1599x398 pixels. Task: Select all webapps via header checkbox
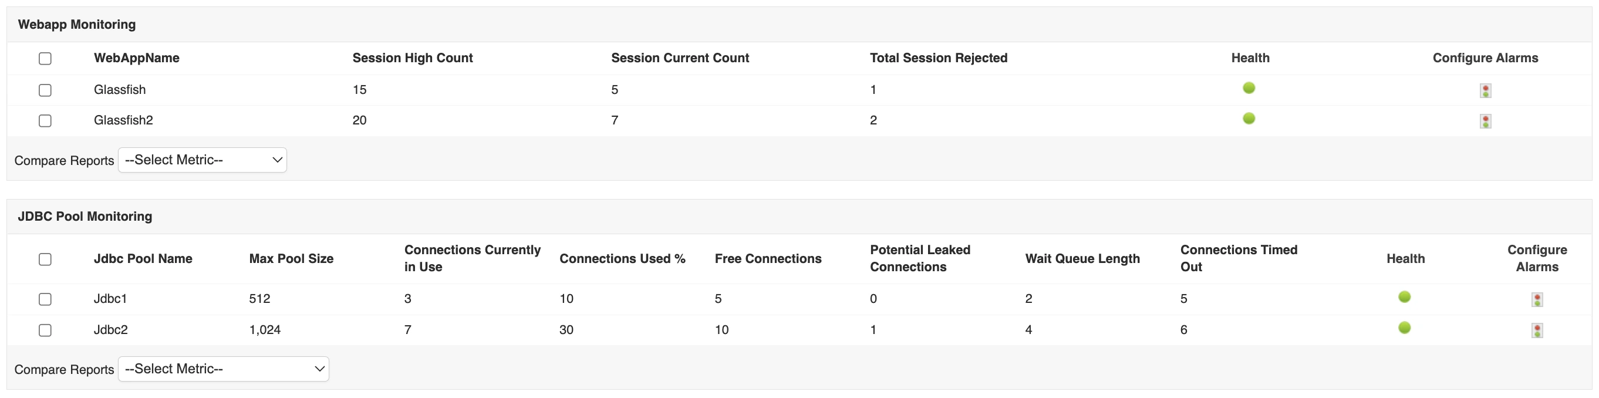45,58
